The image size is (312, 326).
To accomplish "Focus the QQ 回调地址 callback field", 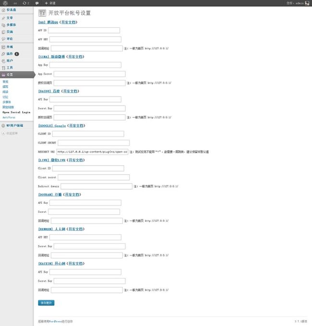I will click(x=87, y=48).
